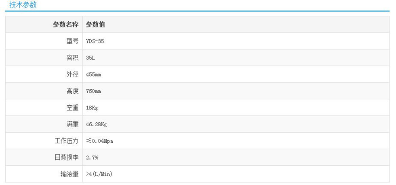This screenshot has height=185, width=396.
Task: Select the 高度 row label
Action: [x=73, y=91]
